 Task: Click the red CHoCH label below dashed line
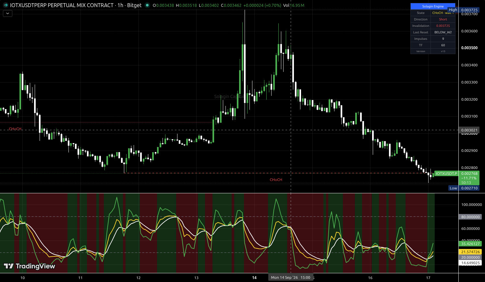point(276,180)
